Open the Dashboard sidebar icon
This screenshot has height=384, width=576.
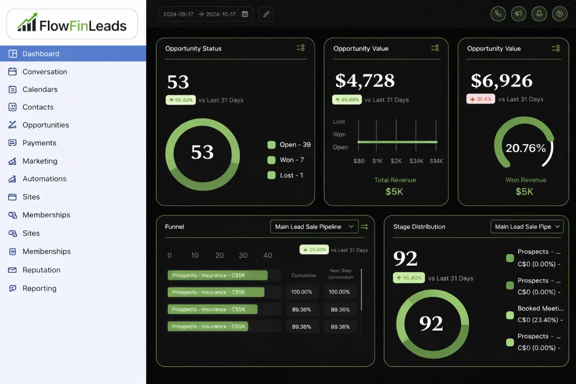click(x=12, y=54)
